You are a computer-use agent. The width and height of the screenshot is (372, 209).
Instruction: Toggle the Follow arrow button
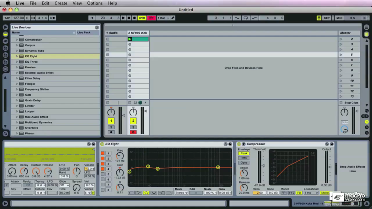pos(92,18)
